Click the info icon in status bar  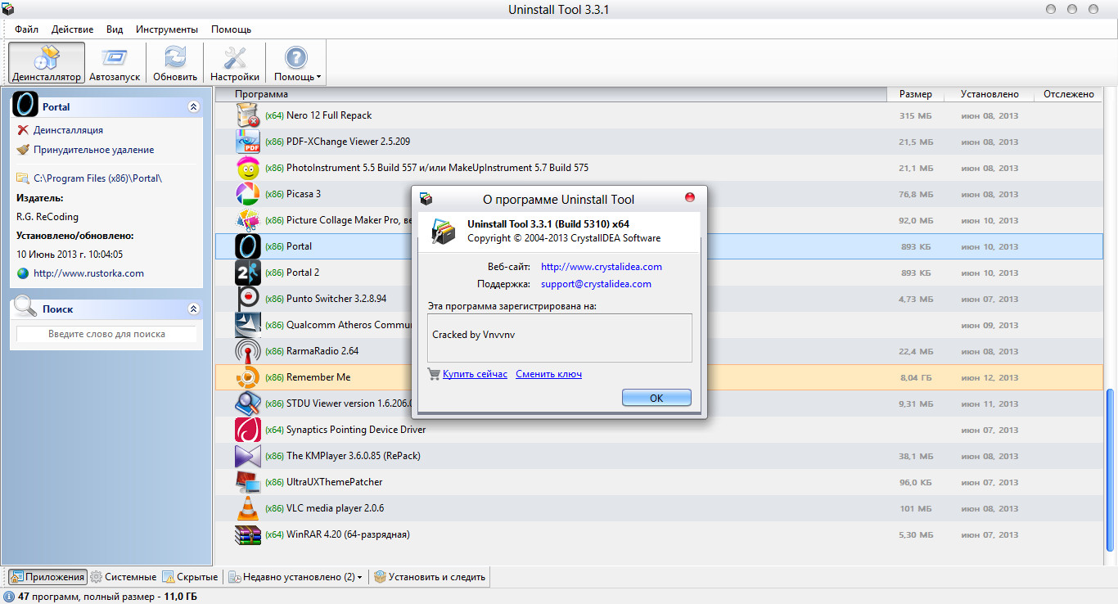coord(9,597)
